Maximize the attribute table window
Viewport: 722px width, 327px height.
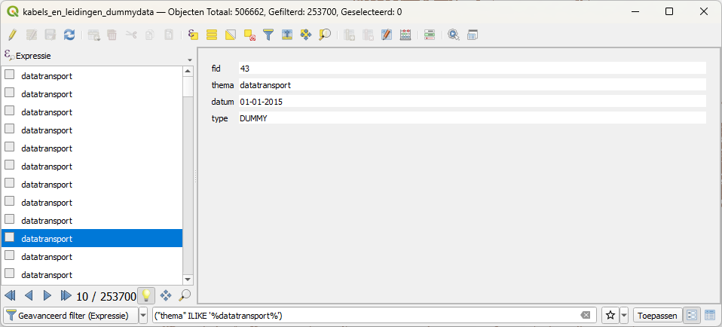[669, 11]
